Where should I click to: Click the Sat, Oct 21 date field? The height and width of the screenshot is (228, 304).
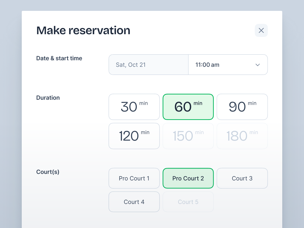tap(148, 65)
